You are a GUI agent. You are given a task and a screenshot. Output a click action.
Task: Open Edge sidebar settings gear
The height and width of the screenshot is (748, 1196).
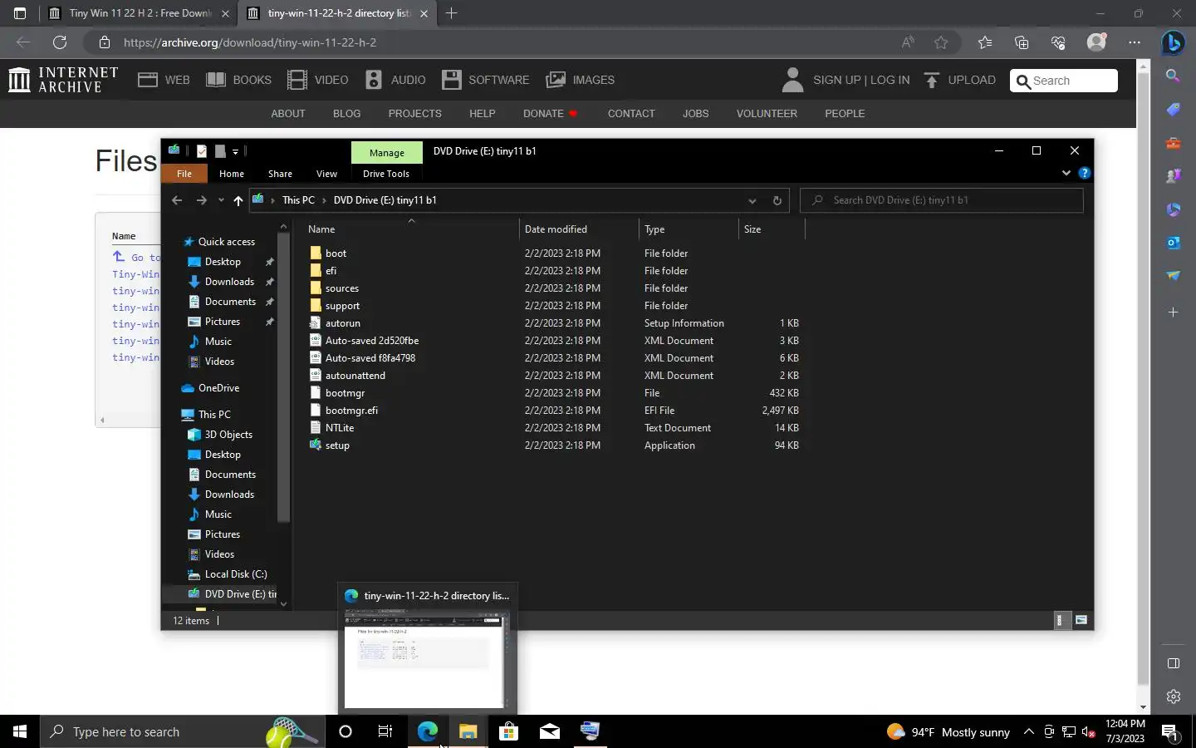coord(1173,696)
